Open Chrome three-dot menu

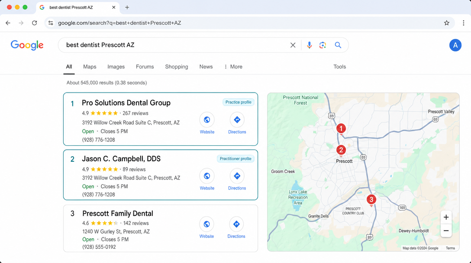pos(464,23)
